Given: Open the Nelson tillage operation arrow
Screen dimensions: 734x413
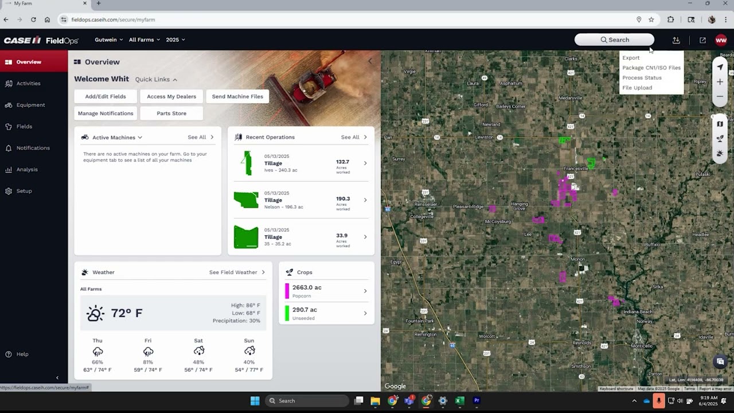Looking at the screenshot, I should tap(365, 200).
